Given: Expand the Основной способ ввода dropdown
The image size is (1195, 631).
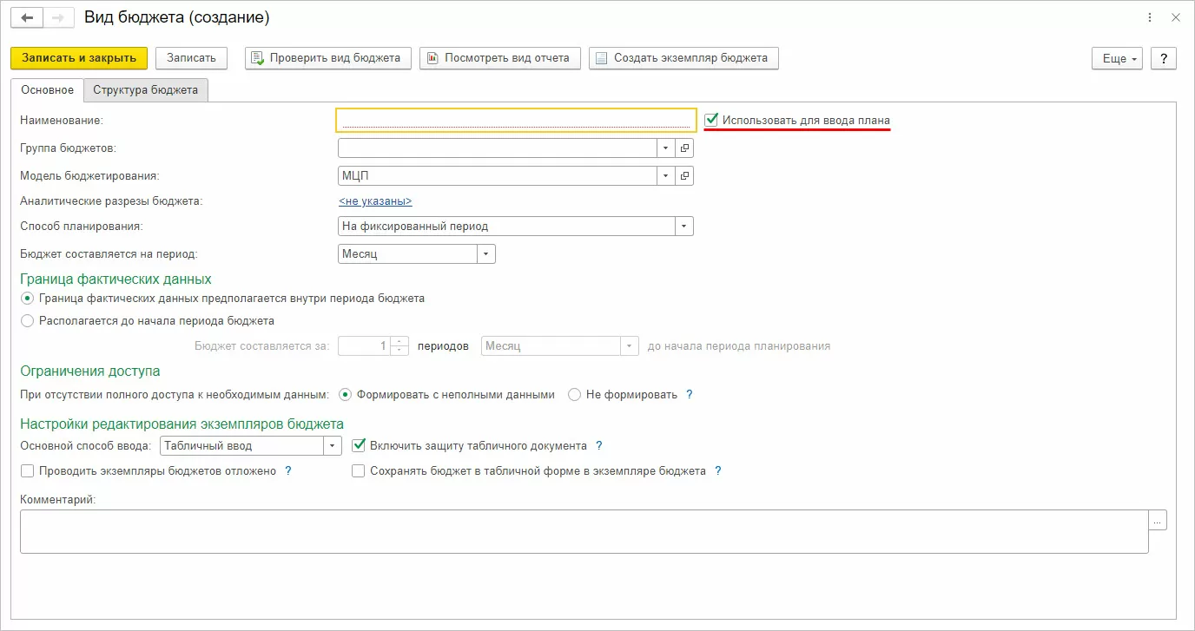Looking at the screenshot, I should 333,446.
